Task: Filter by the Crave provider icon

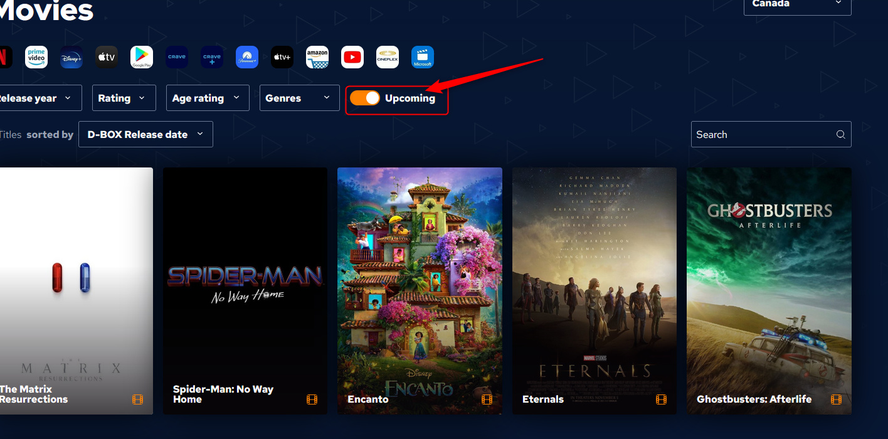Action: point(177,57)
